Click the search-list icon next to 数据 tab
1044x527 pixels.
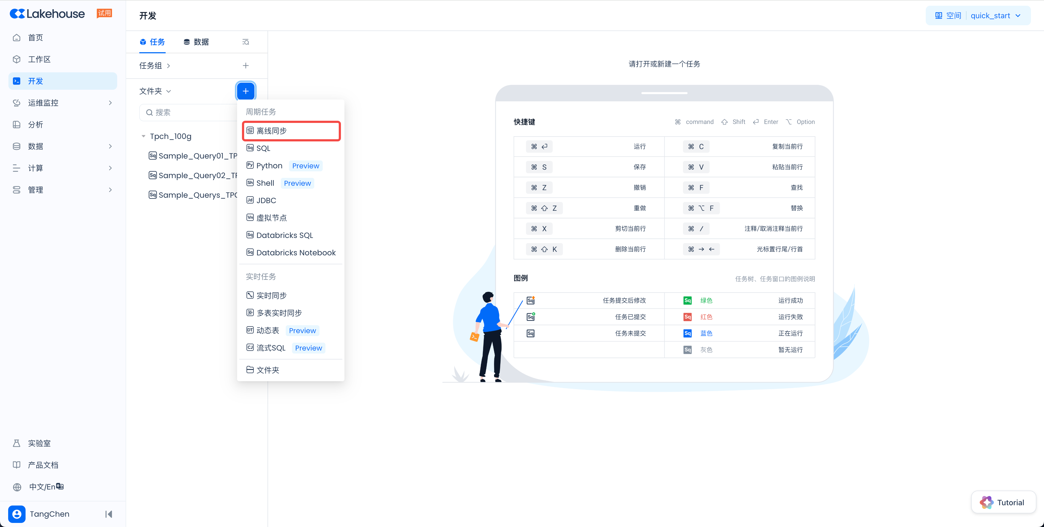246,42
